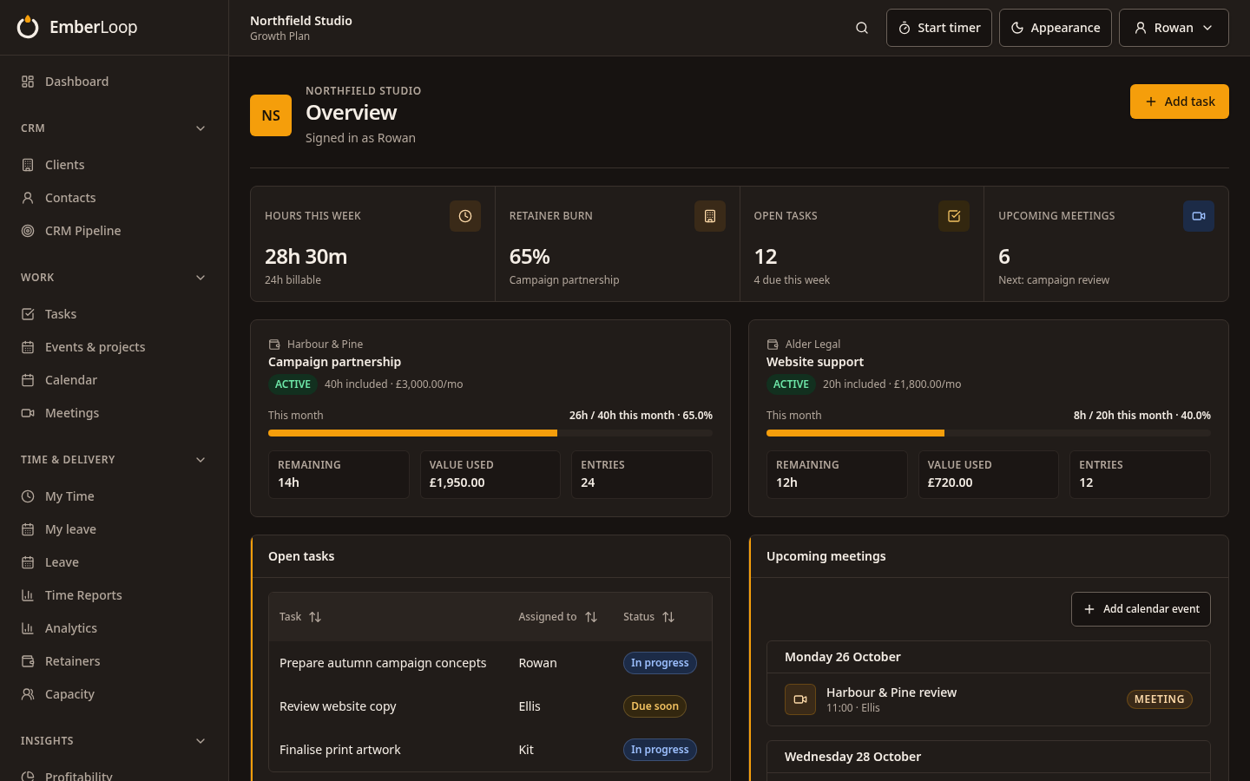The image size is (1250, 781).
Task: Click the Start timer button
Action: (939, 28)
